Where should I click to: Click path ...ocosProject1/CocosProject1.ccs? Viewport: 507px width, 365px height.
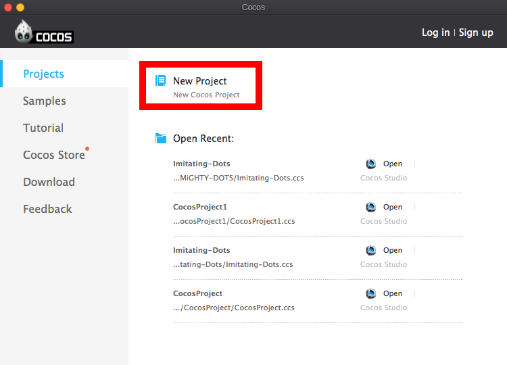click(234, 221)
